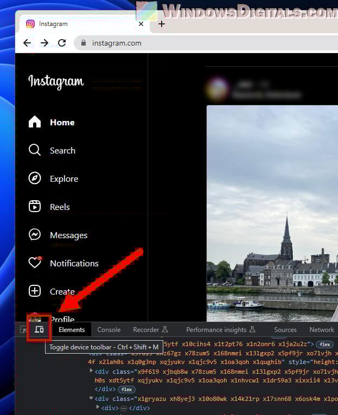Activate the inspect element picker icon
The width and height of the screenshot is (338, 415).
[23, 330]
